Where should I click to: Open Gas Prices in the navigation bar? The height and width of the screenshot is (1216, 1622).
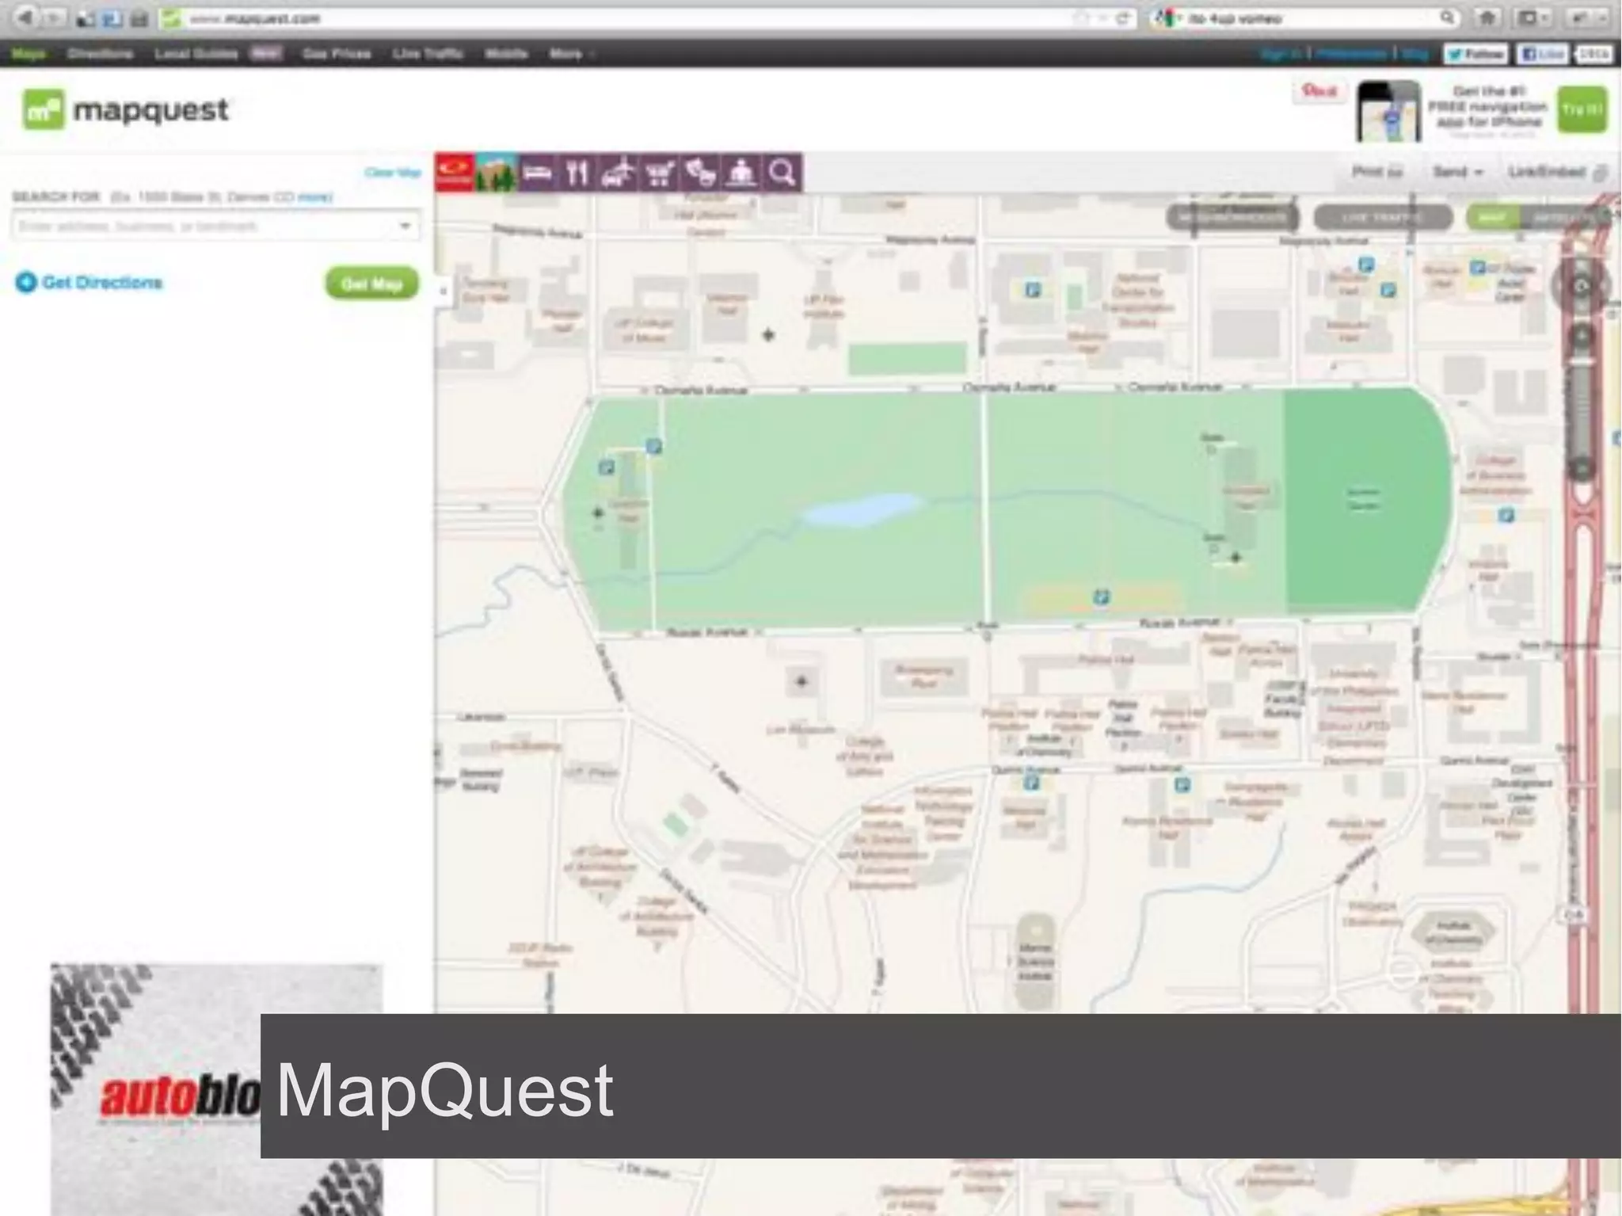337,54
